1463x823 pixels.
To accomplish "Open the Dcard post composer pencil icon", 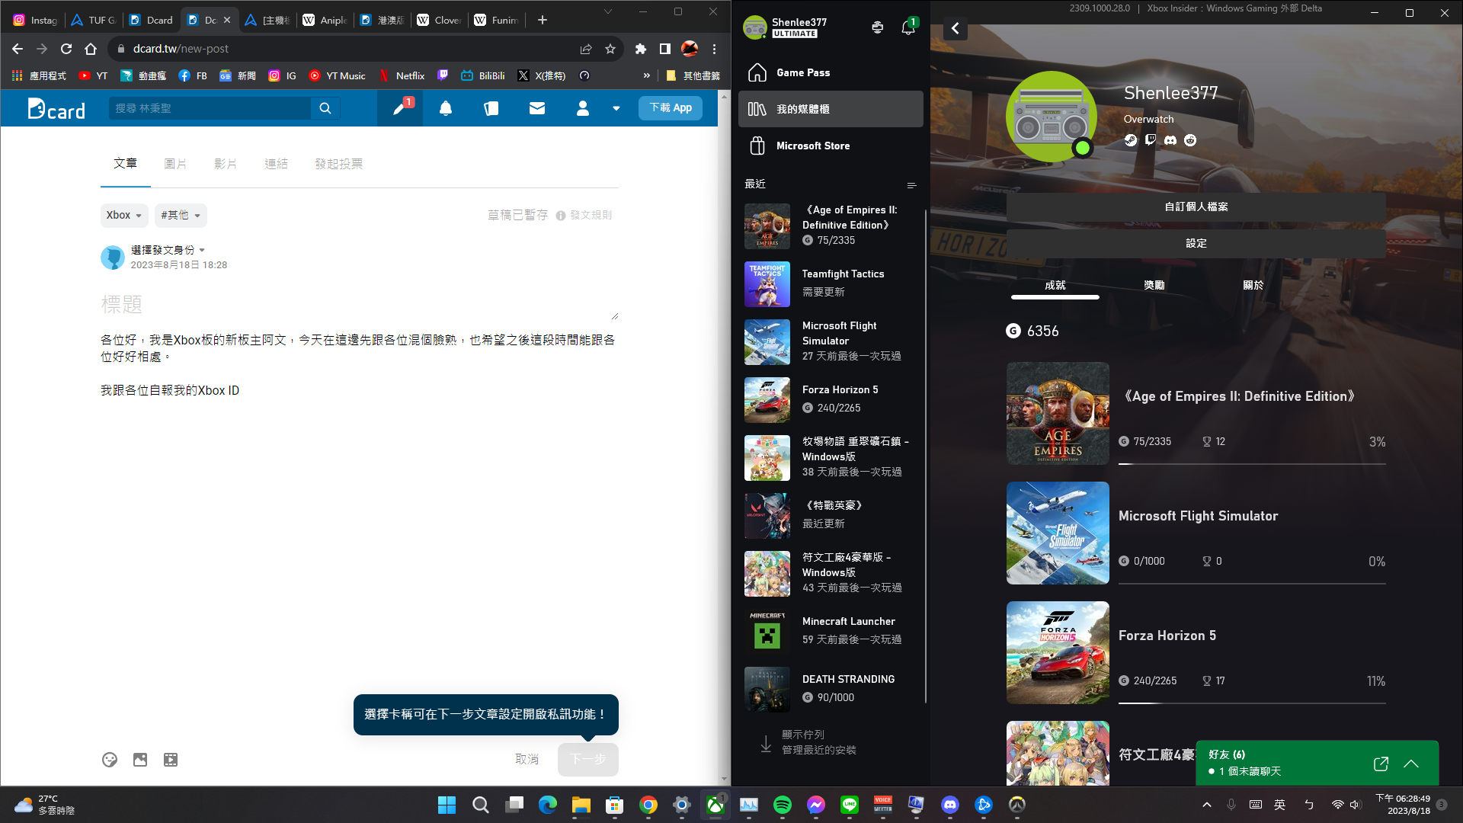I will (399, 108).
